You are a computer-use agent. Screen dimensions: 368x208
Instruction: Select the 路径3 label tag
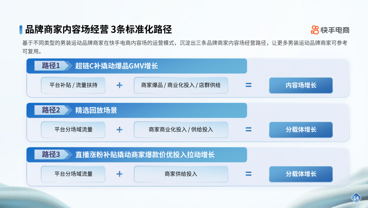pos(51,154)
